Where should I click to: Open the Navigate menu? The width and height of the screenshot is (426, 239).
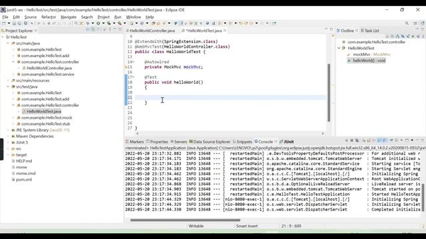(x=69, y=17)
